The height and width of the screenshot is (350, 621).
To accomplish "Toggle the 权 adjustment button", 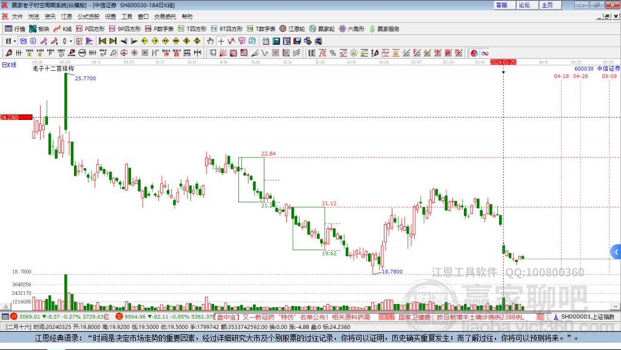I will pyautogui.click(x=79, y=41).
